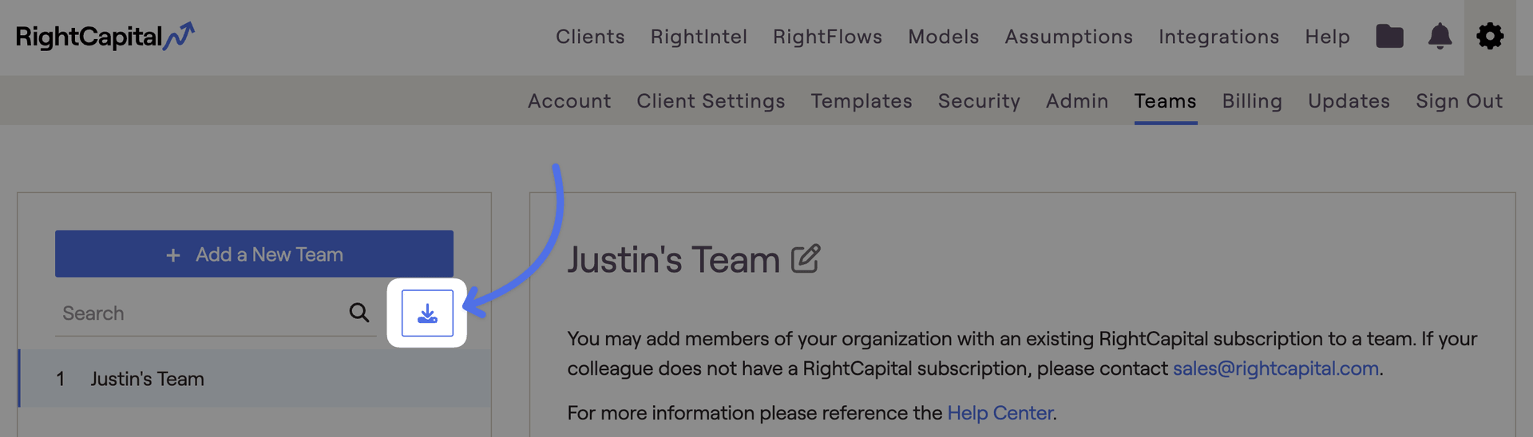Image resolution: width=1533 pixels, height=437 pixels.
Task: Open the Help menu
Action: pyautogui.click(x=1327, y=37)
